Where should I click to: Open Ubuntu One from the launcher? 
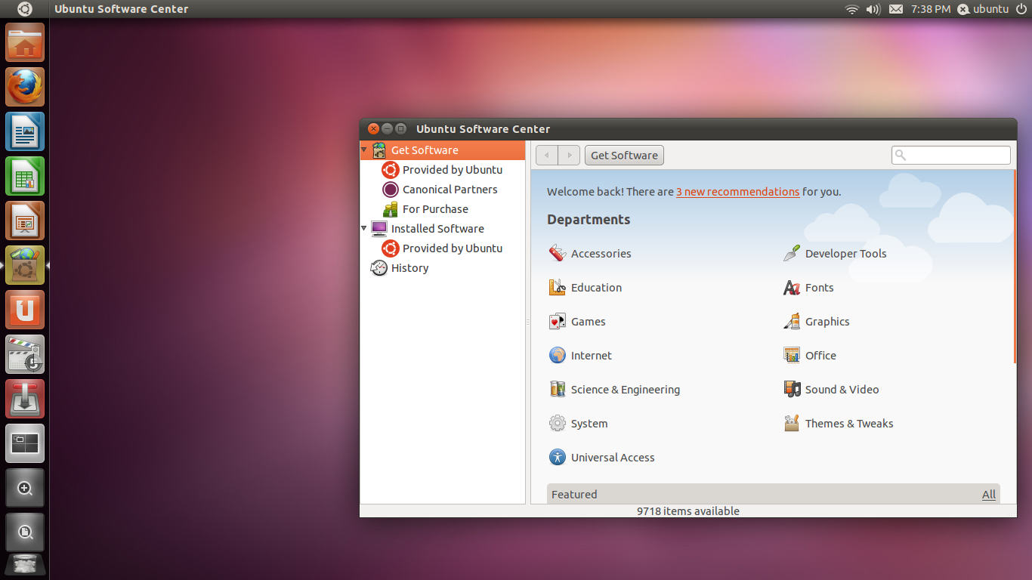pyautogui.click(x=25, y=310)
